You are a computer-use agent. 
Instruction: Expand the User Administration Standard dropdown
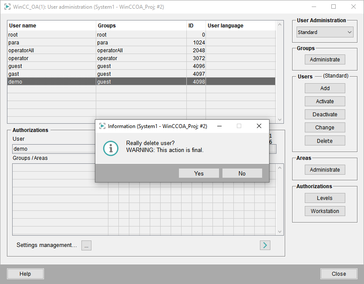pos(325,32)
